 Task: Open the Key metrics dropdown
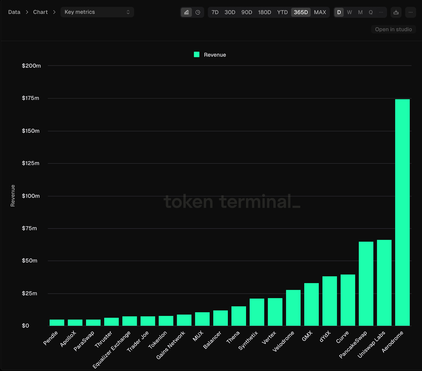point(97,12)
